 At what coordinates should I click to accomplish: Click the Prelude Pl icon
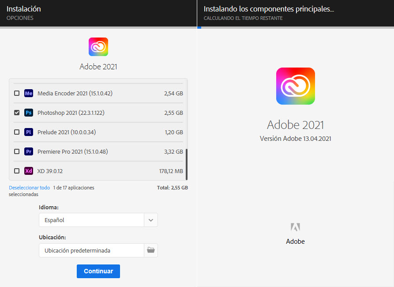[29, 132]
